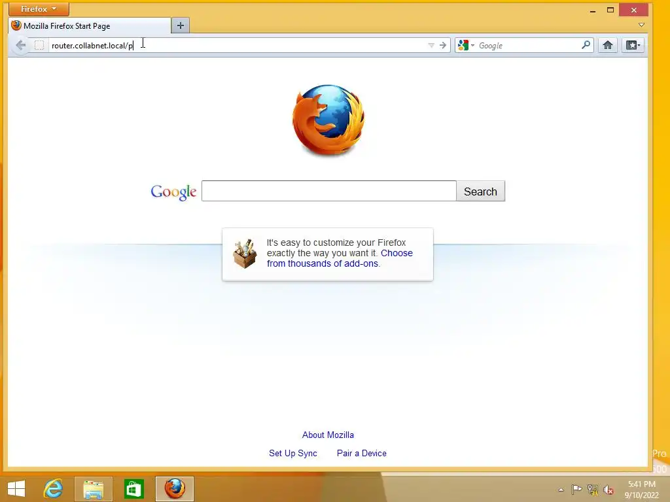Open the clock showing 5:41 PM

(x=641, y=490)
